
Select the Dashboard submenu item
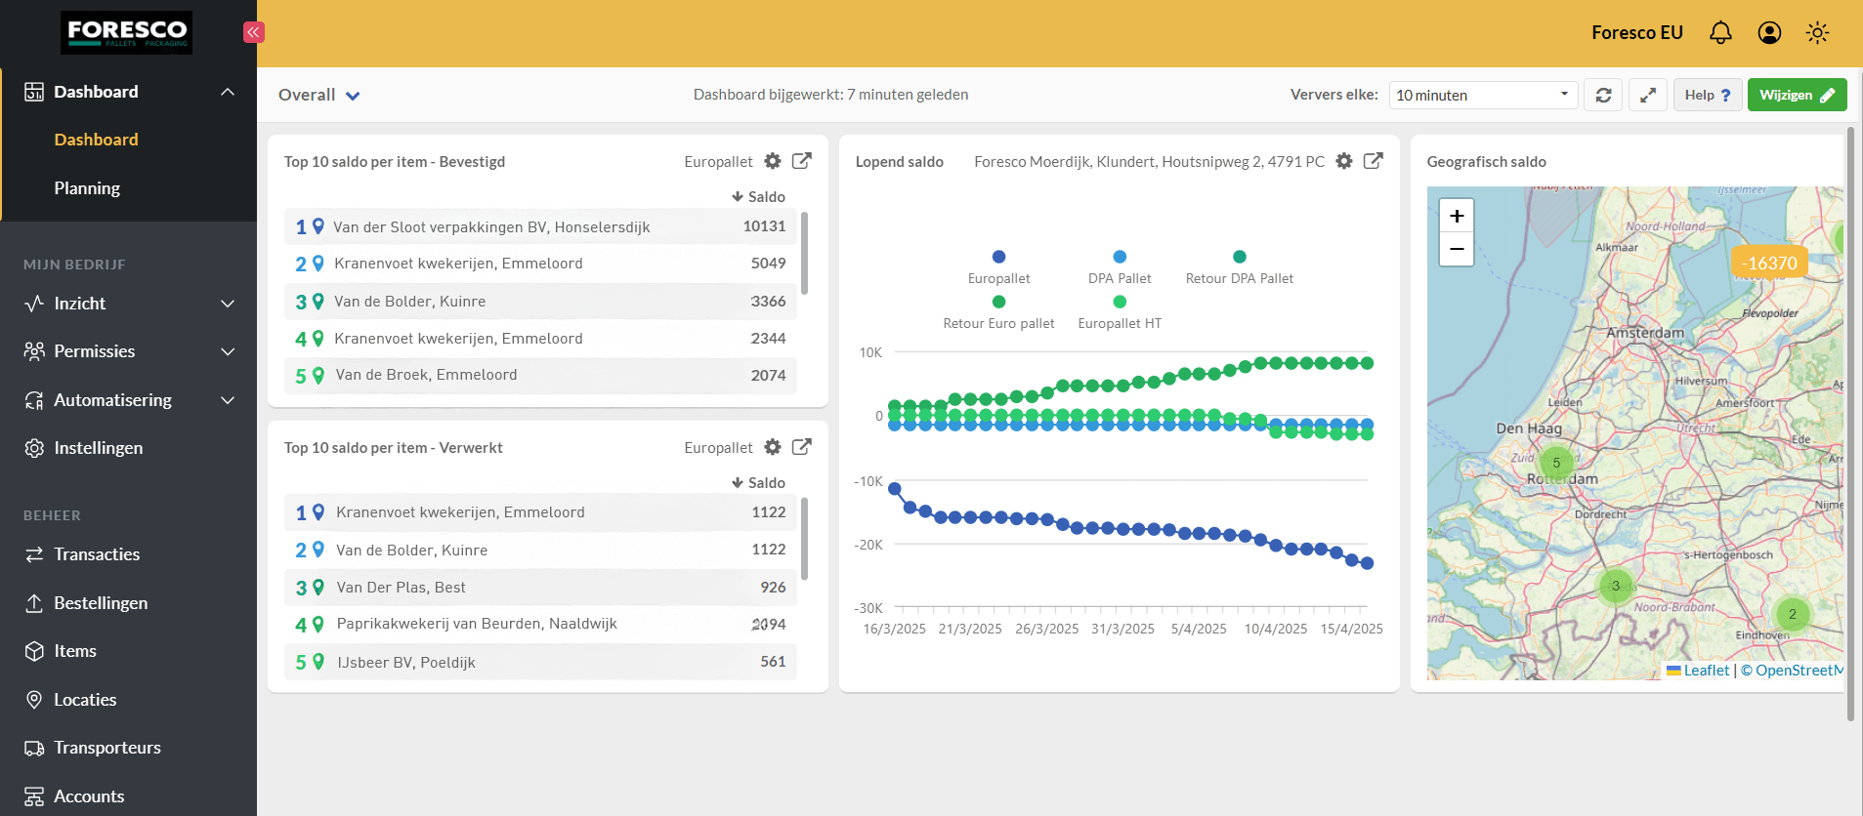[96, 140]
